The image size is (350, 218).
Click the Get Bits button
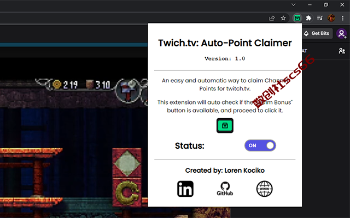click(317, 33)
